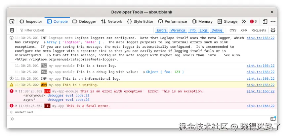Open sink.ts link of trace log
The height and width of the screenshot is (136, 286).
pyautogui.click(x=261, y=66)
